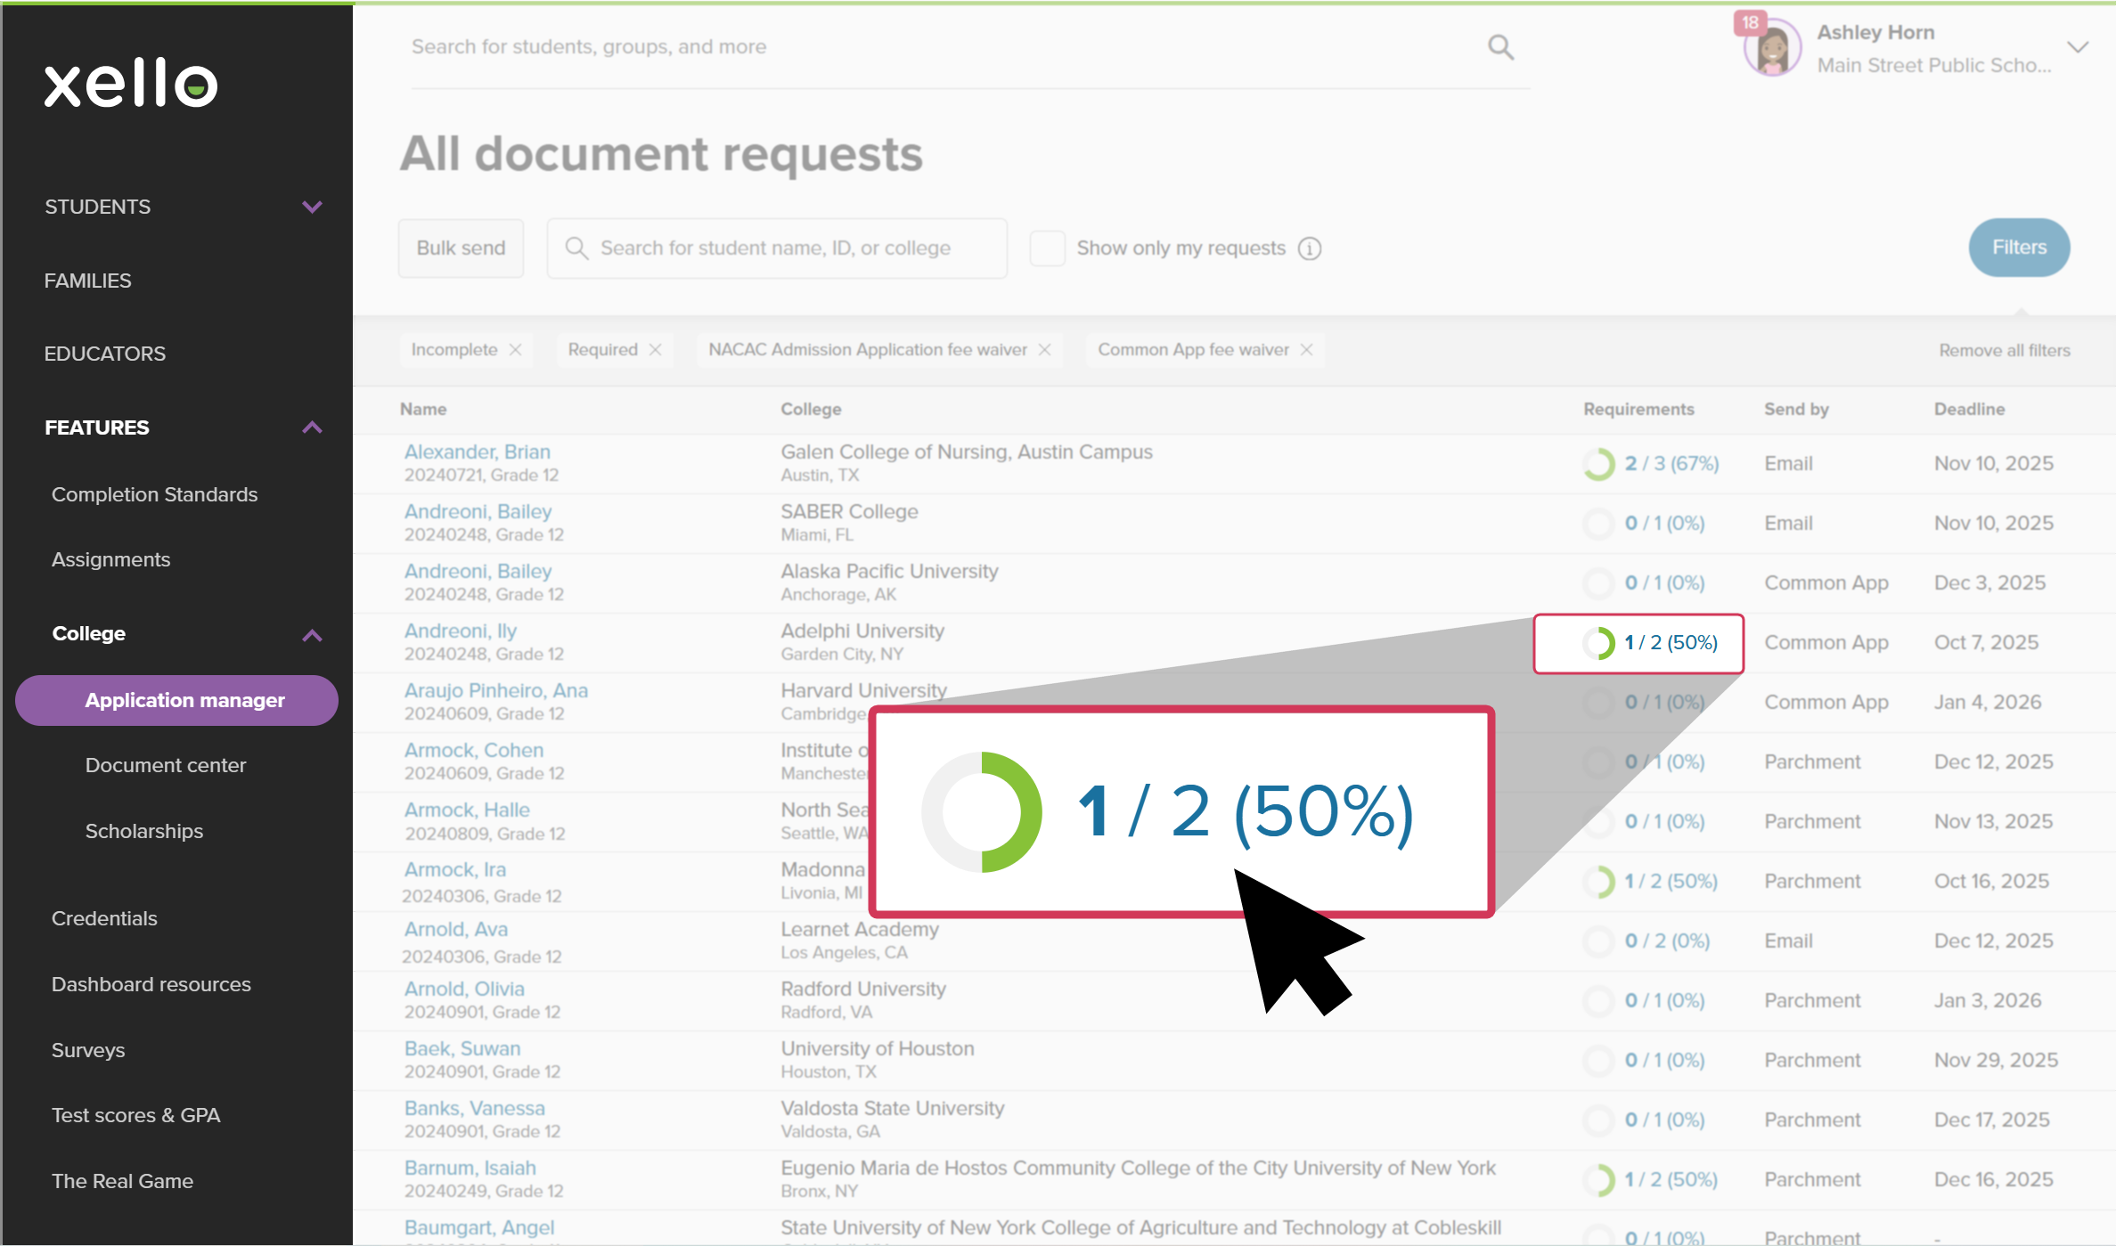Click the Xello logo

point(131,84)
